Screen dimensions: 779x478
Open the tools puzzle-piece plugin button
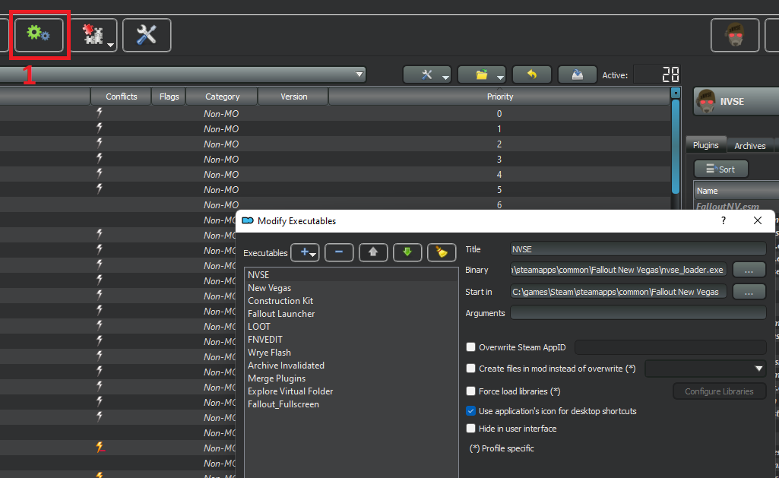[93, 35]
